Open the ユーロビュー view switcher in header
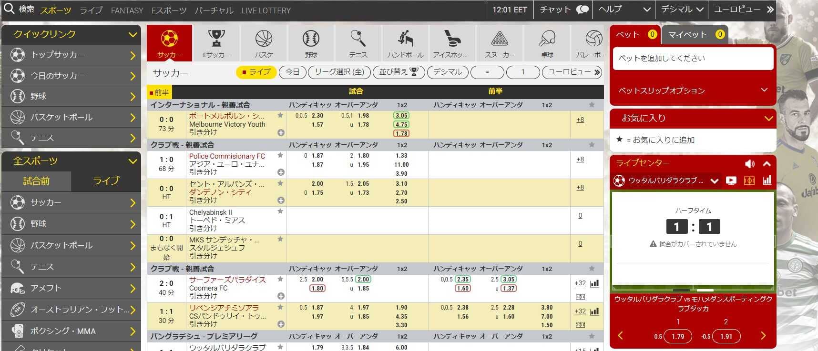Screen dimensions: 818x351 tap(743, 10)
